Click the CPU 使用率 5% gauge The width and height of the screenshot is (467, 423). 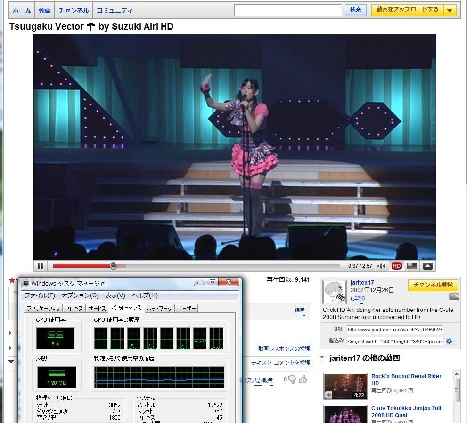56,338
